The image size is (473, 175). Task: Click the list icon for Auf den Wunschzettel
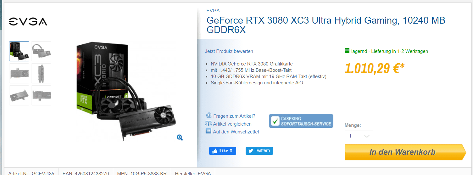click(x=209, y=131)
